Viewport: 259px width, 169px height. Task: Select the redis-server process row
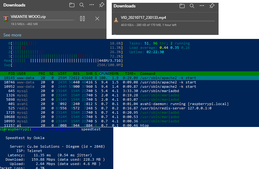coord(130,108)
